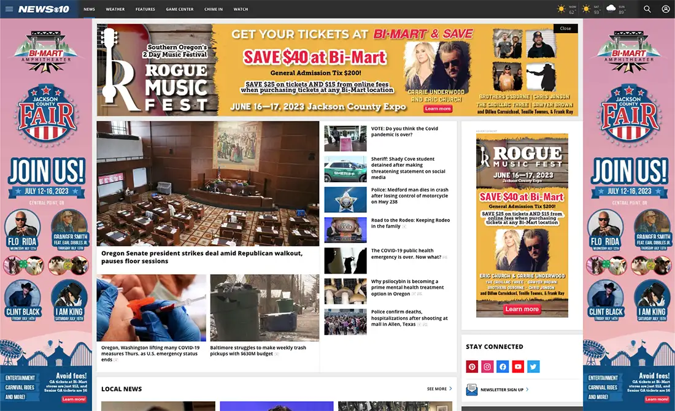
Task: Open the Allen, Texas mall shooting story
Action: [409, 318]
